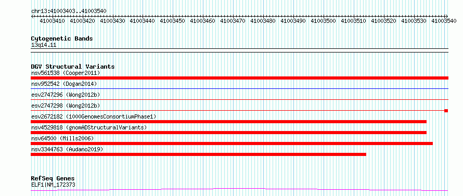Image resolution: width=463 pixels, height=196 pixels.
Task: Click the DGV Structural Variants track title
Action: (x=73, y=67)
